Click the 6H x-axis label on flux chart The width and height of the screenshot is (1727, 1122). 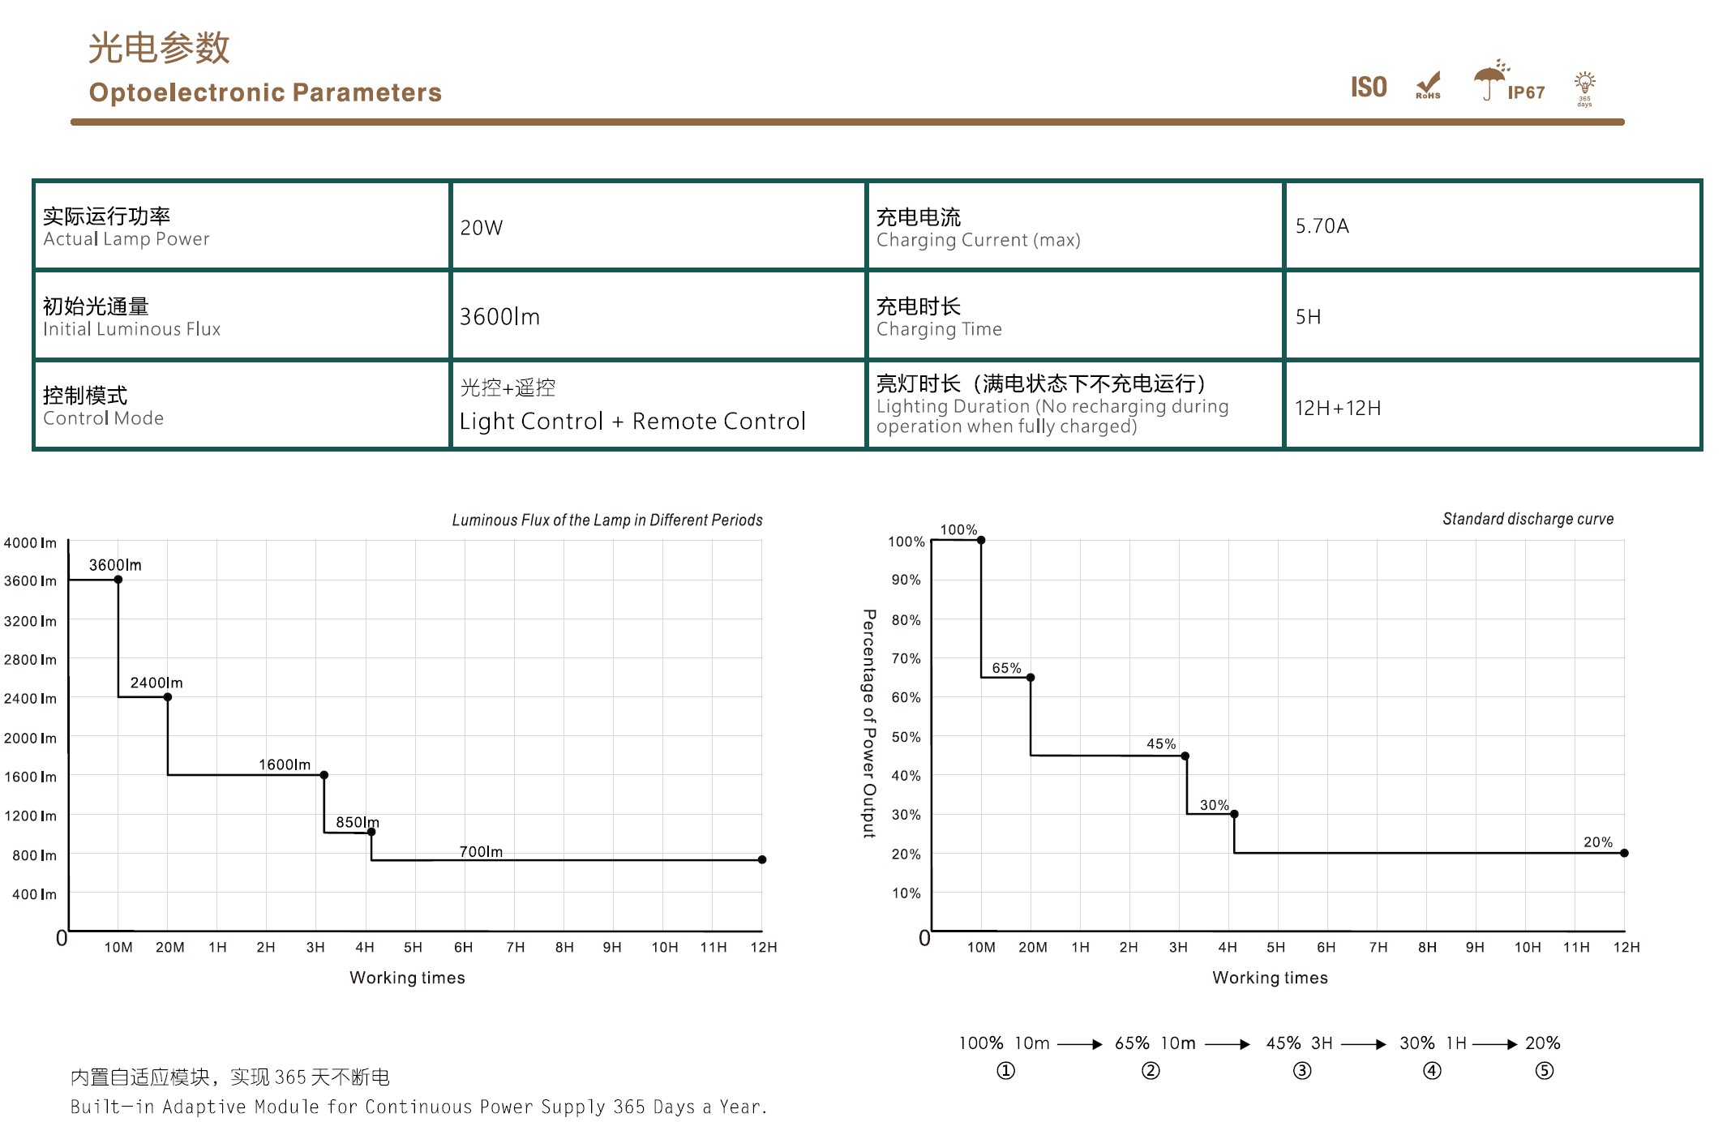[x=463, y=947]
